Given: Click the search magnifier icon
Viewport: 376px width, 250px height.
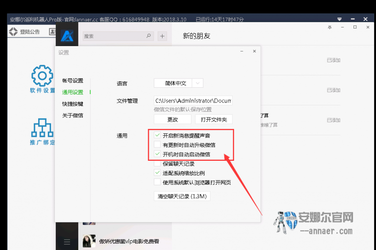Looking at the screenshot, I should click(148, 36).
